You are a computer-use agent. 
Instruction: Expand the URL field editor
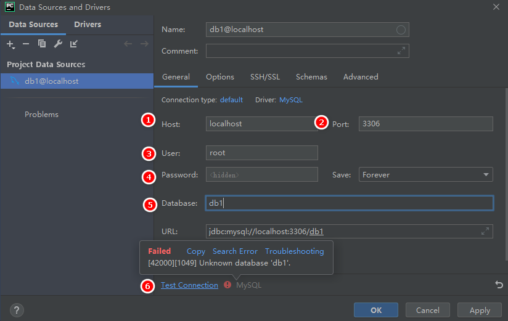(486, 232)
